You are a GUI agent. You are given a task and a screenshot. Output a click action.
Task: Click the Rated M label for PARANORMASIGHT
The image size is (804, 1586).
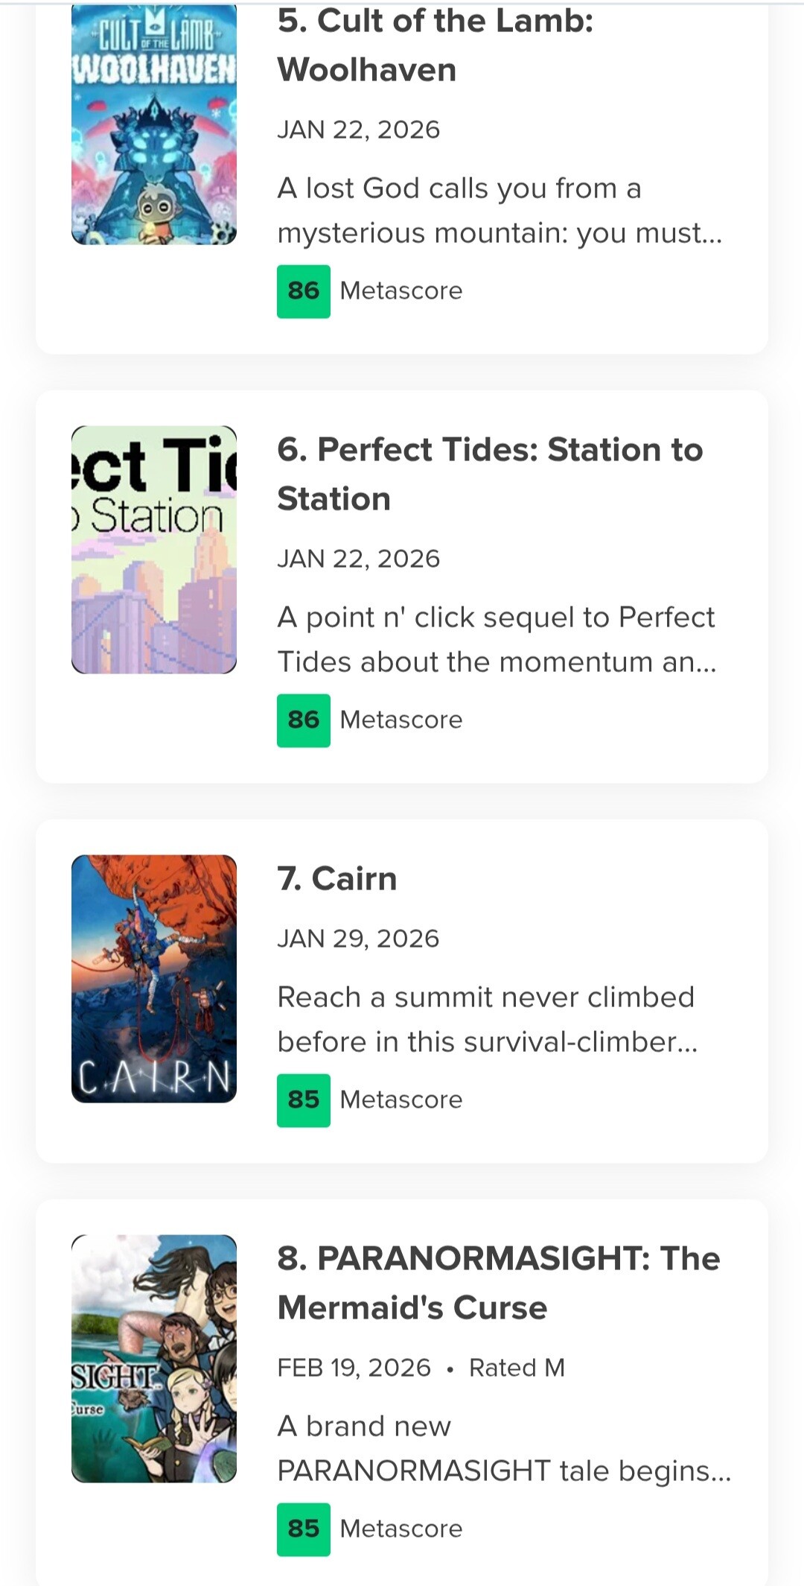[517, 1368]
